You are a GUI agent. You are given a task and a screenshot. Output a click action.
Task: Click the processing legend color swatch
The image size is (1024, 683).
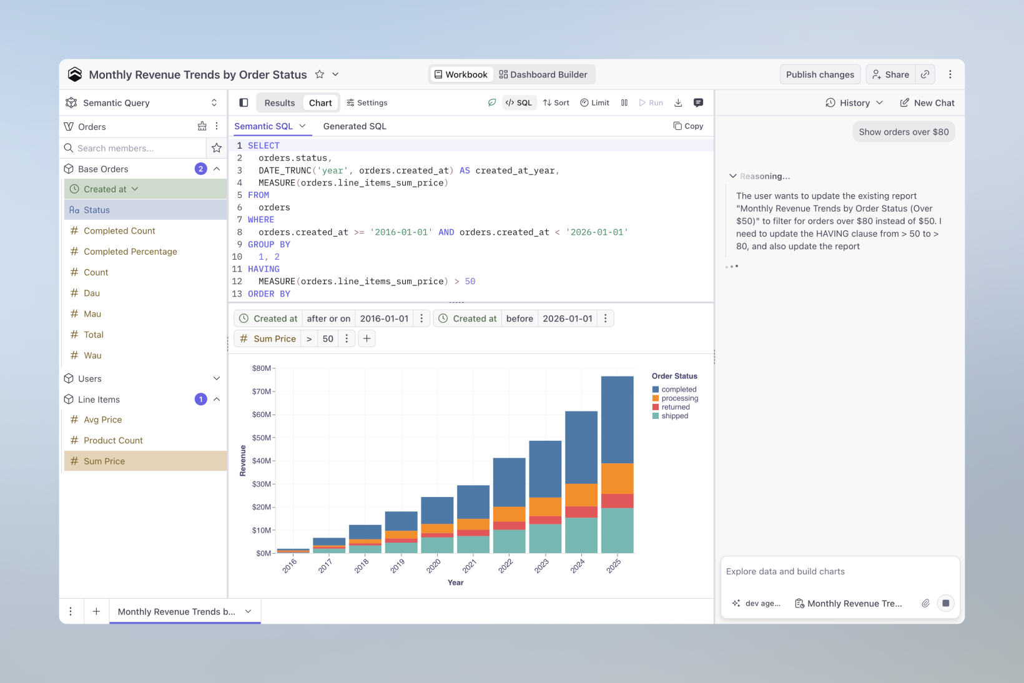[656, 398]
